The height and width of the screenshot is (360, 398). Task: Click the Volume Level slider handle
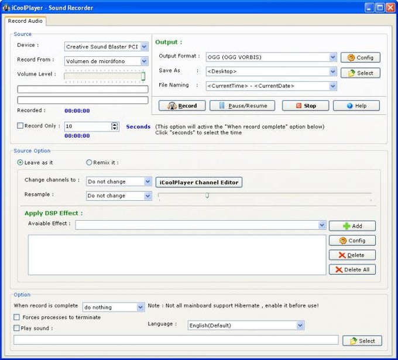(x=143, y=76)
